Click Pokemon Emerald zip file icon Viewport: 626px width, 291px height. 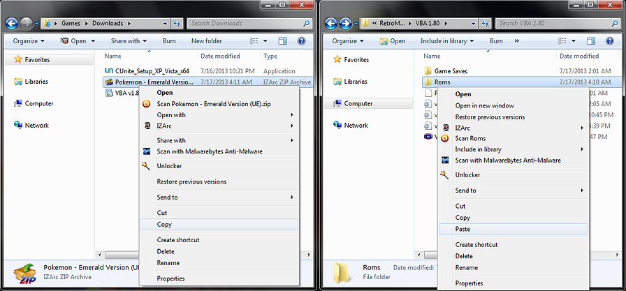pos(109,82)
